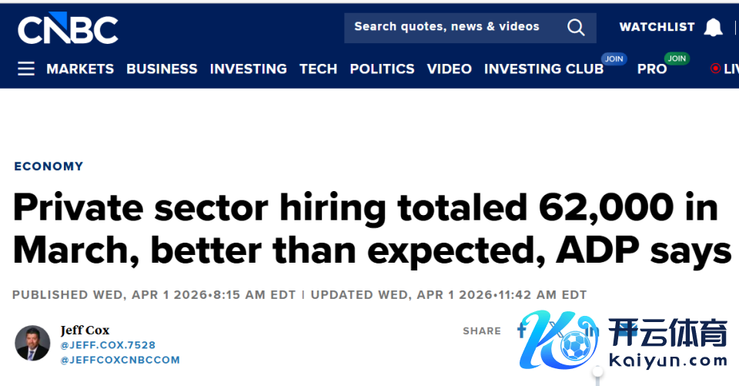Open the POLITICS section
Screen dimensions: 739x386
pos(382,69)
